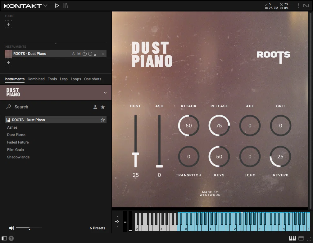Click the preview speaker icon
Image resolution: width=313 pixels, height=243 pixels.
[x=11, y=228]
